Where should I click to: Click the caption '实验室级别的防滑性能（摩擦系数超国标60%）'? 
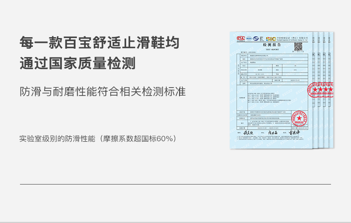click(x=98, y=138)
